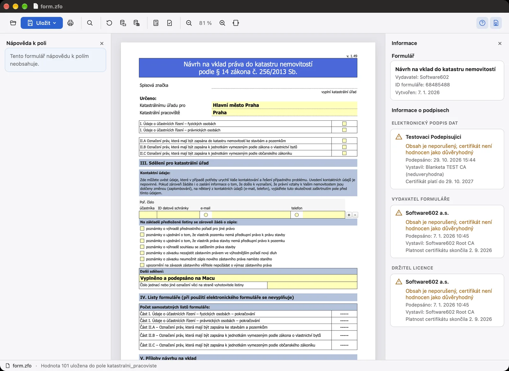Expand the Uložit dropdown arrow
This screenshot has height=371, width=509.
coord(55,23)
